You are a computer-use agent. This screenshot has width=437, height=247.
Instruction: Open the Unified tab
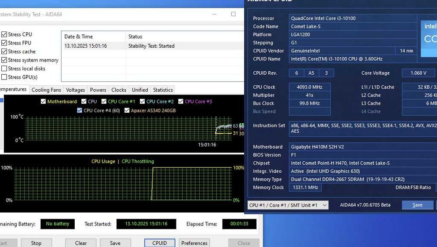point(140,90)
